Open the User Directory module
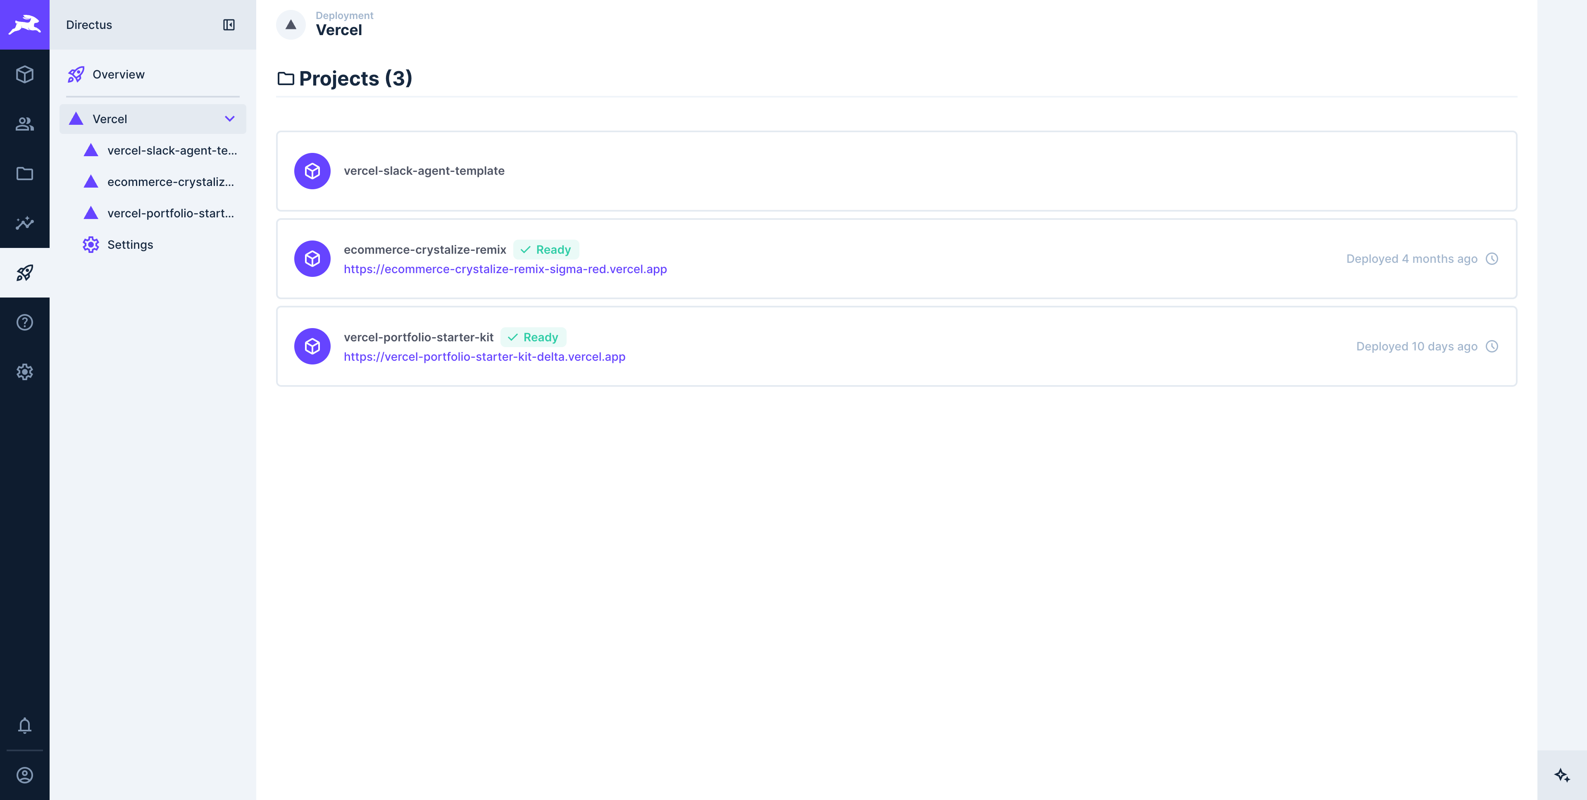The image size is (1587, 800). pos(25,124)
